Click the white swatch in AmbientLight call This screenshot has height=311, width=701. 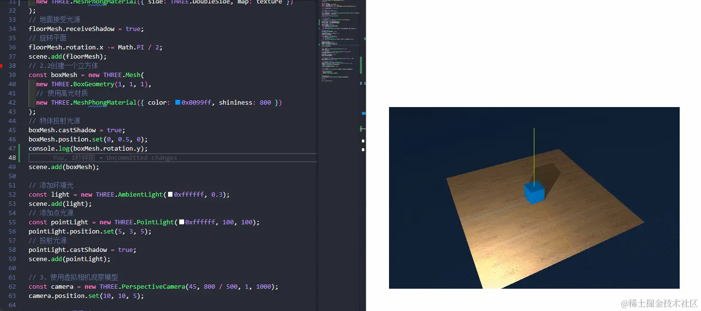point(170,194)
